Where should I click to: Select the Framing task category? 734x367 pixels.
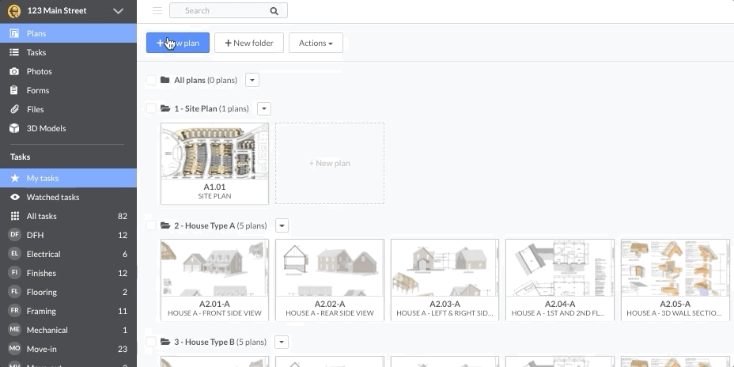[68, 311]
